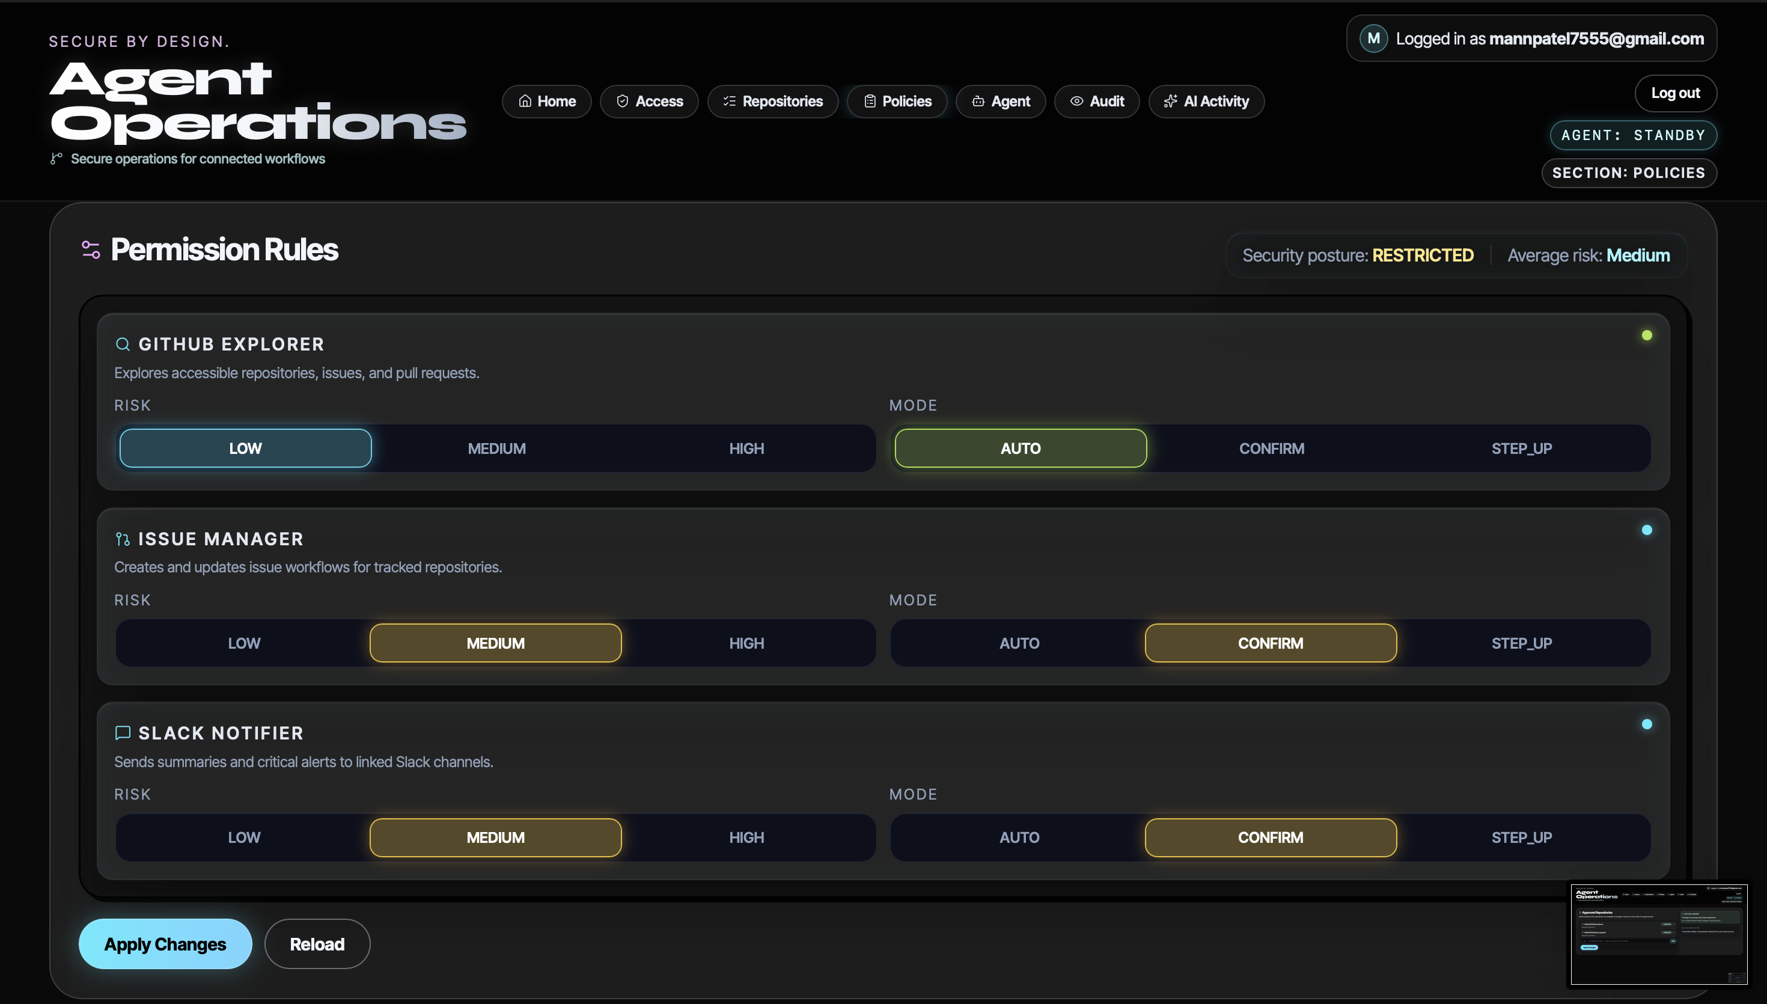The width and height of the screenshot is (1767, 1004).
Task: Click the user avatar M icon
Action: [1373, 38]
